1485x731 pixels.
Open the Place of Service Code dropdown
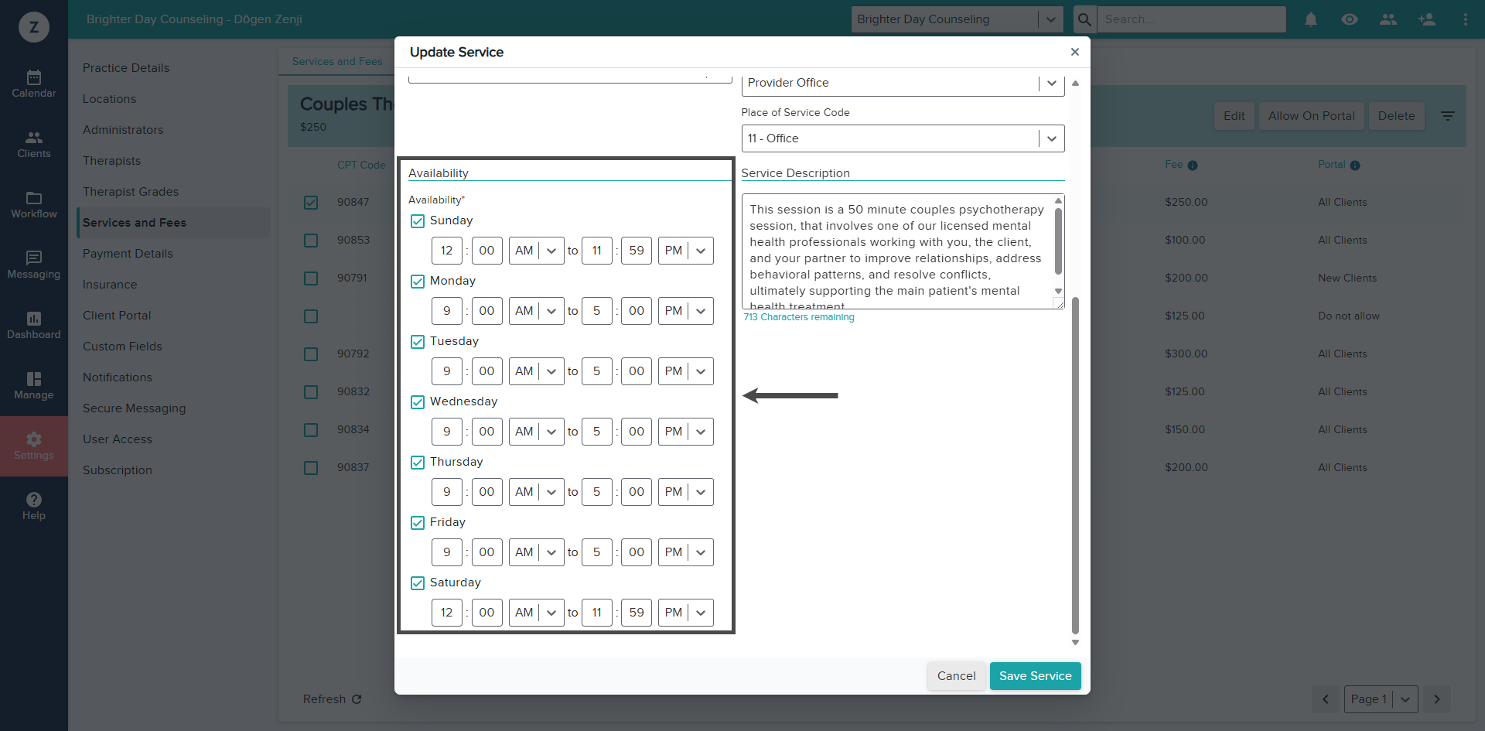(x=903, y=138)
